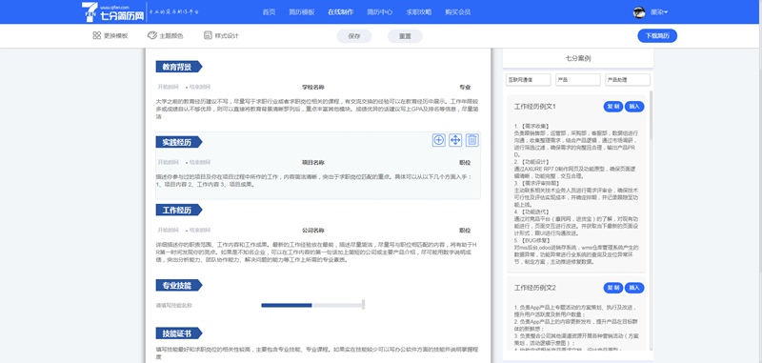Image resolution: width=762 pixels, height=363 pixels.
Task: Click the 学校名称 field
Action: coord(313,88)
